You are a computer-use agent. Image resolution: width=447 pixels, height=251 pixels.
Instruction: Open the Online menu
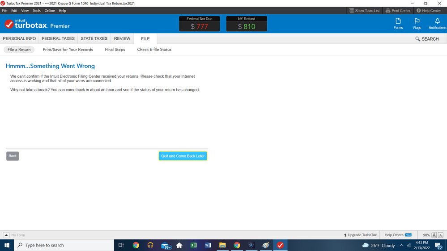[50, 11]
